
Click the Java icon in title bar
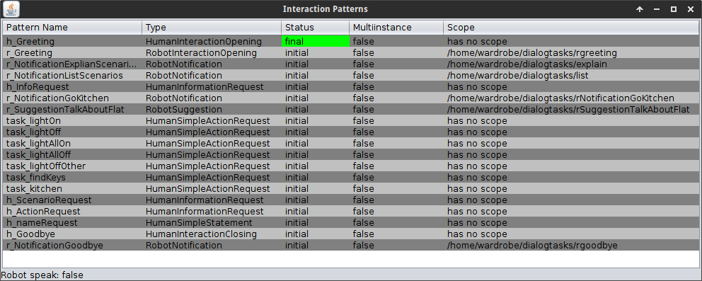11,8
